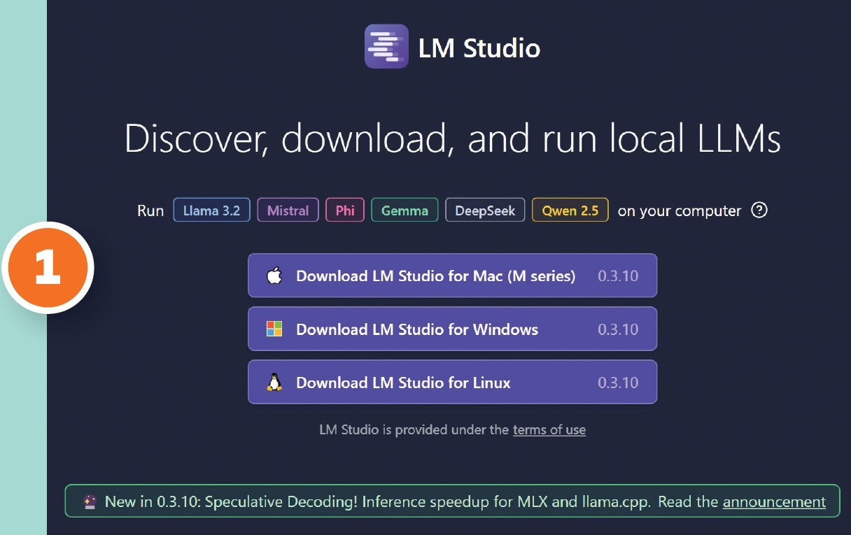The image size is (851, 535).
Task: Download LM Studio for Windows
Action: (452, 329)
